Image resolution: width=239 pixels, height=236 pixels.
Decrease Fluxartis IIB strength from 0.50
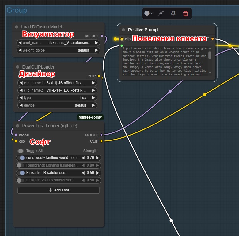tap(83, 173)
